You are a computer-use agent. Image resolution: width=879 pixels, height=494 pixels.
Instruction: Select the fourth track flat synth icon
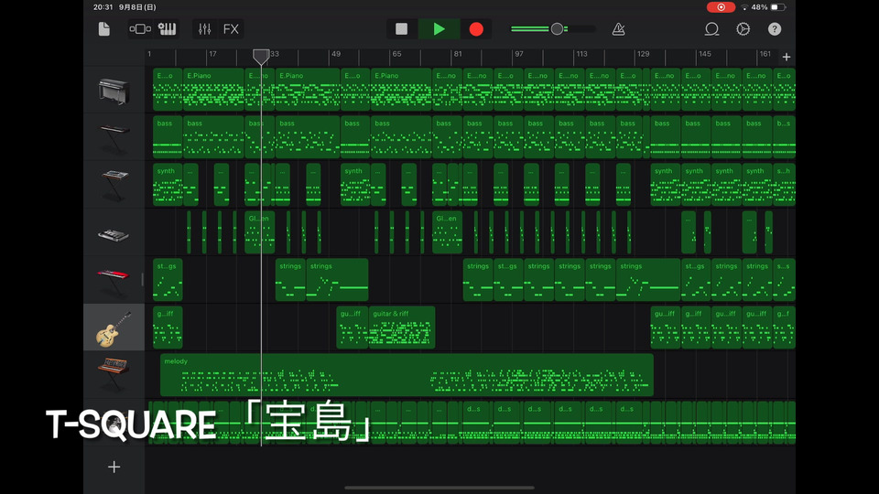point(114,235)
